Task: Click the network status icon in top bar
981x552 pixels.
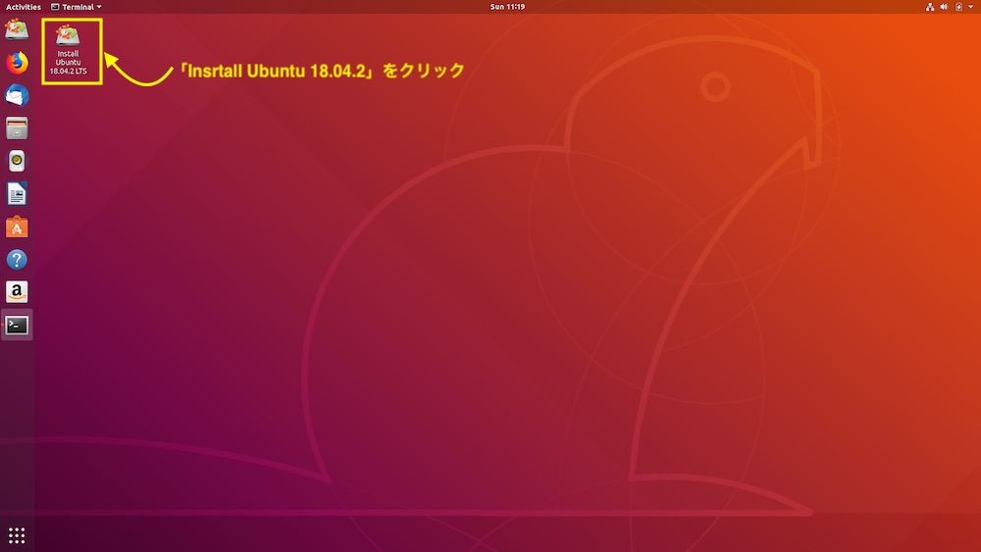Action: [x=930, y=7]
